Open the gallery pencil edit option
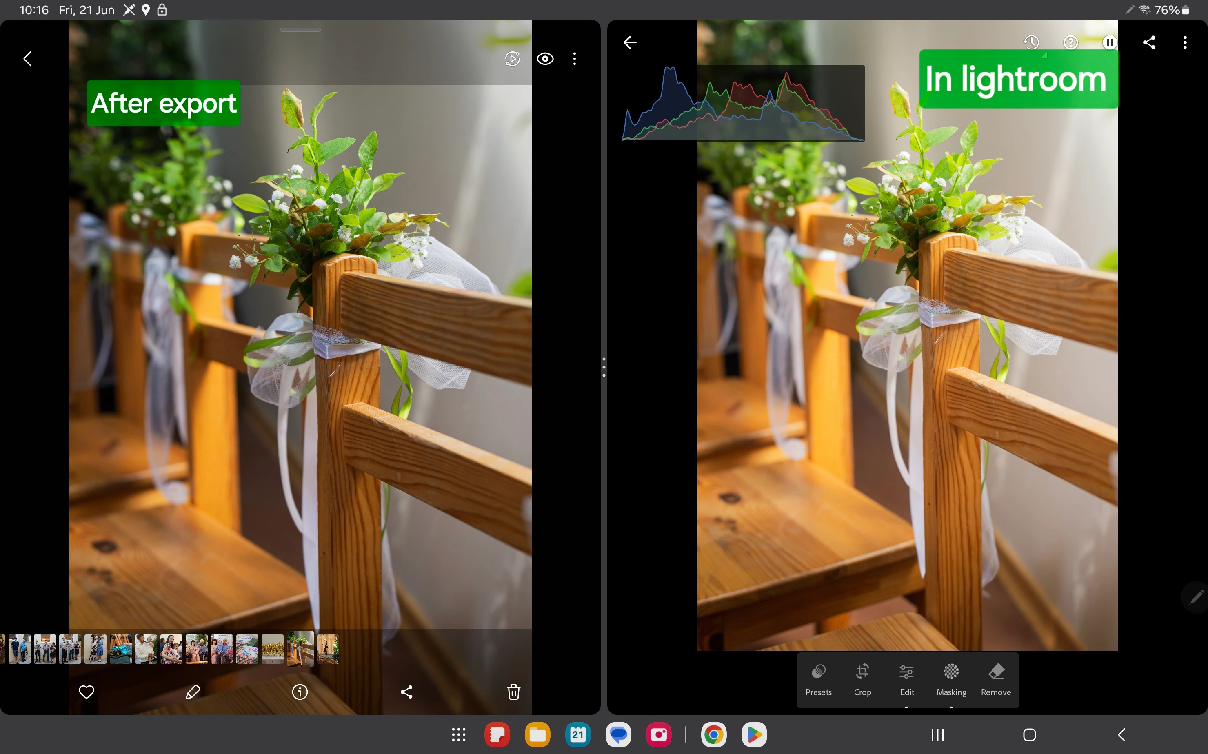 click(193, 692)
